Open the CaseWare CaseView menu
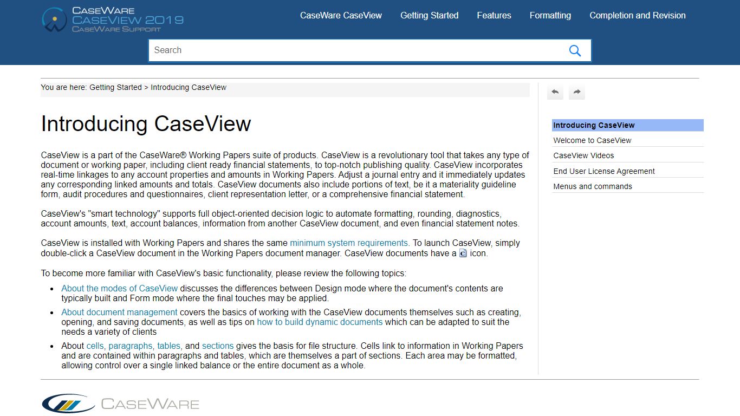The height and width of the screenshot is (416, 740). coord(341,15)
